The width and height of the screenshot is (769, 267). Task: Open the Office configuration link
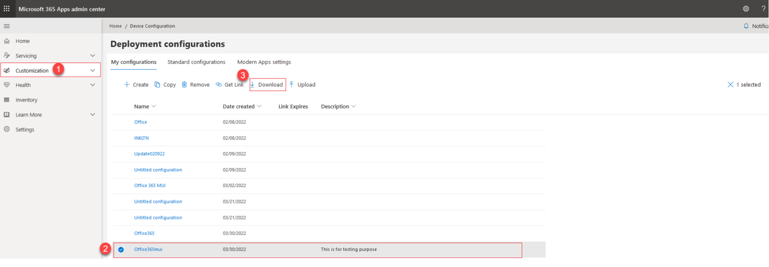click(x=141, y=122)
